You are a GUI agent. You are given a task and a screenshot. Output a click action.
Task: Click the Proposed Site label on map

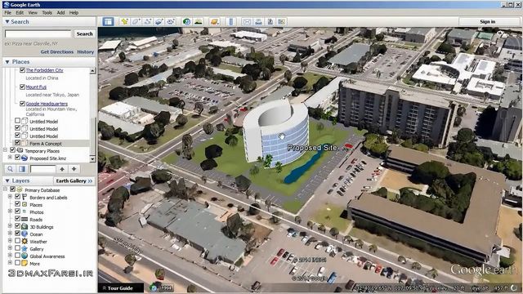[x=312, y=148]
